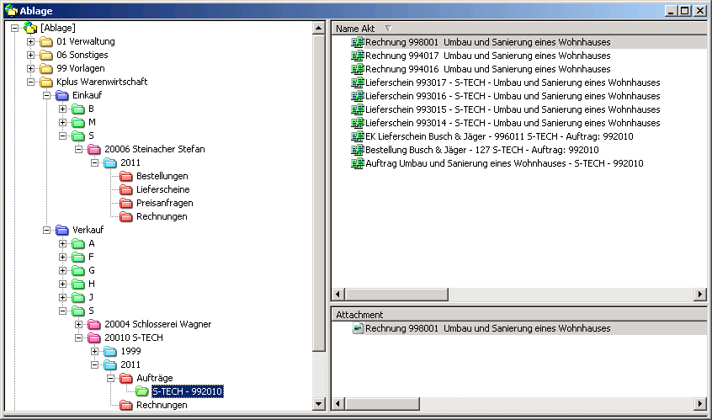This screenshot has height=420, width=712.
Task: Click the 06 Sonstiges folder icon
Action: [45, 56]
